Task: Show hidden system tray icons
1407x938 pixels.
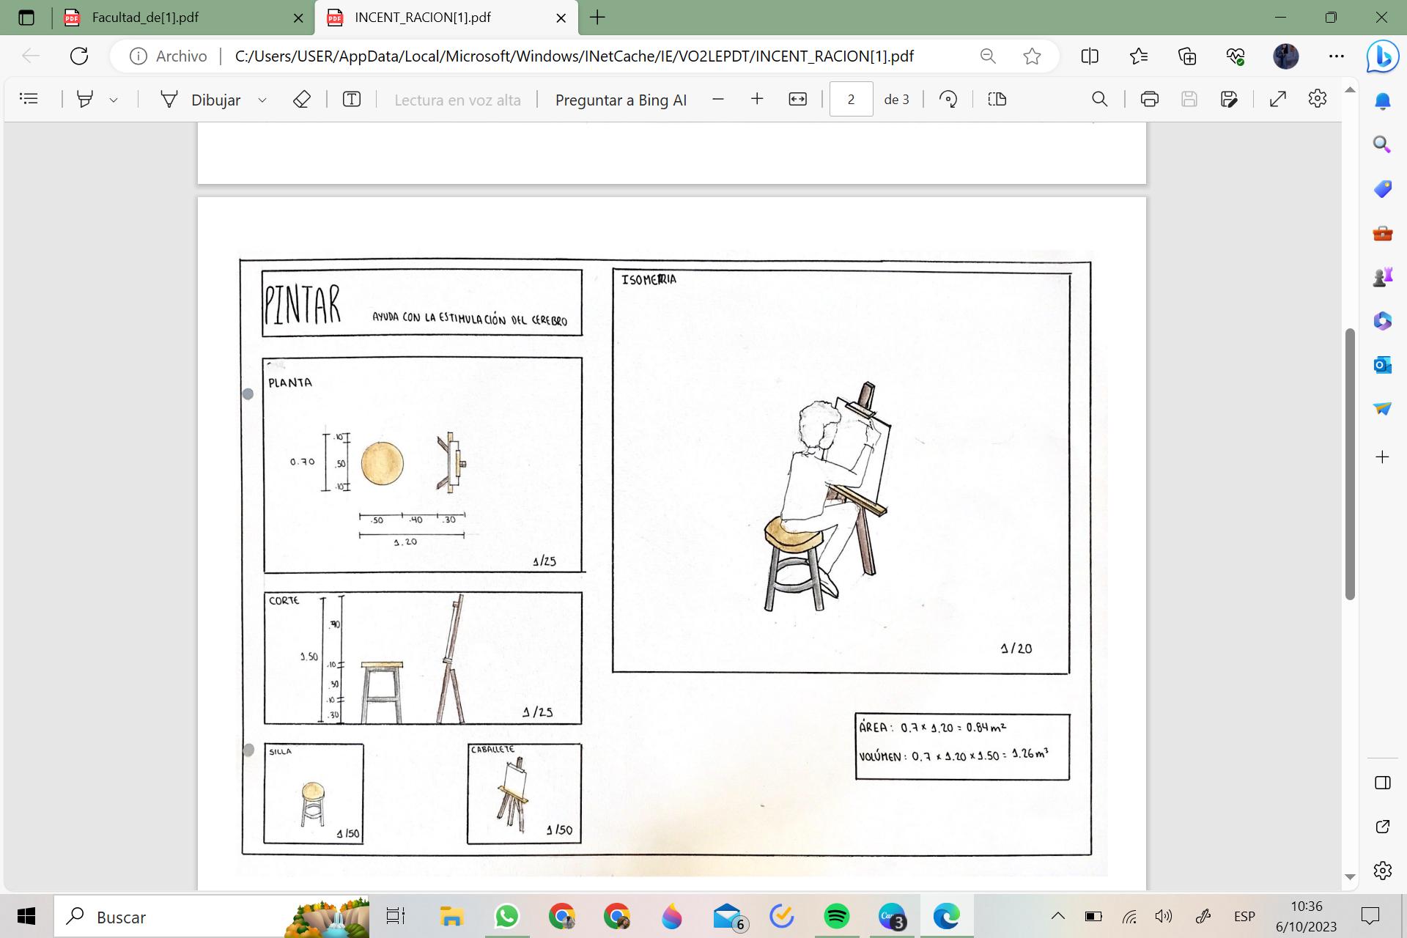Action: [x=1057, y=916]
